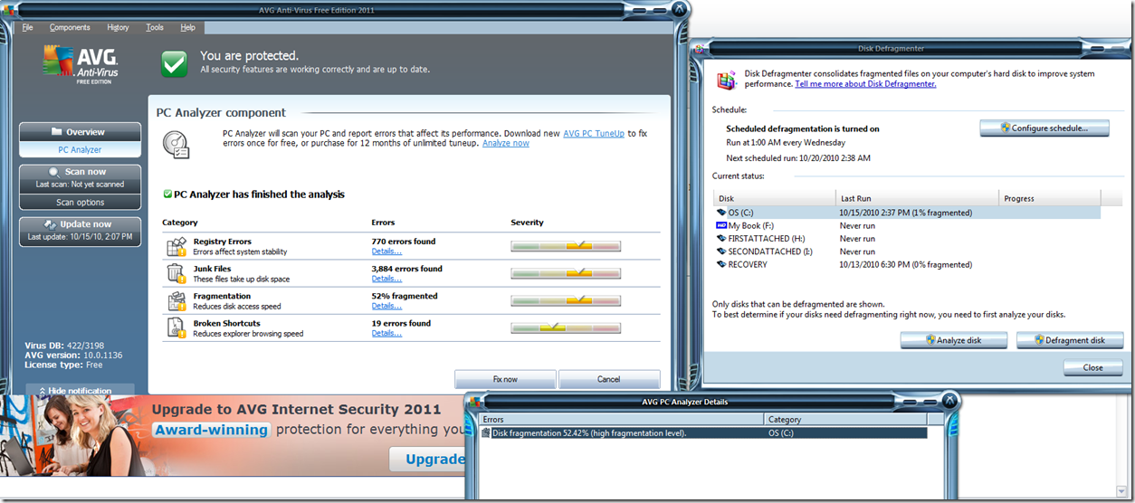This screenshot has width=1135, height=503.
Task: Click the Broken Shortcuts category icon
Action: coord(176,327)
